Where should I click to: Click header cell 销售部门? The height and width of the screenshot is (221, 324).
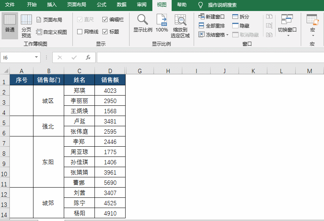coord(48,80)
